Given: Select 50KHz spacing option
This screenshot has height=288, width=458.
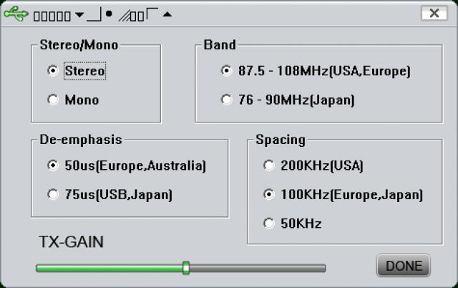Looking at the screenshot, I should (x=268, y=224).
